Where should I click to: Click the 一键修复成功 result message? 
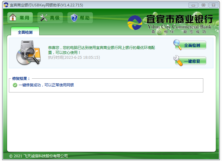(x=46, y=85)
